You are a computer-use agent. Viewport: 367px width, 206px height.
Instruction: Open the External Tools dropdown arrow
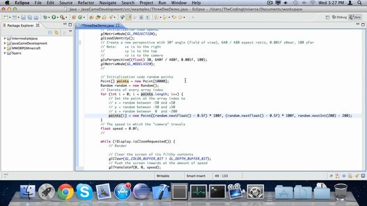(x=67, y=18)
